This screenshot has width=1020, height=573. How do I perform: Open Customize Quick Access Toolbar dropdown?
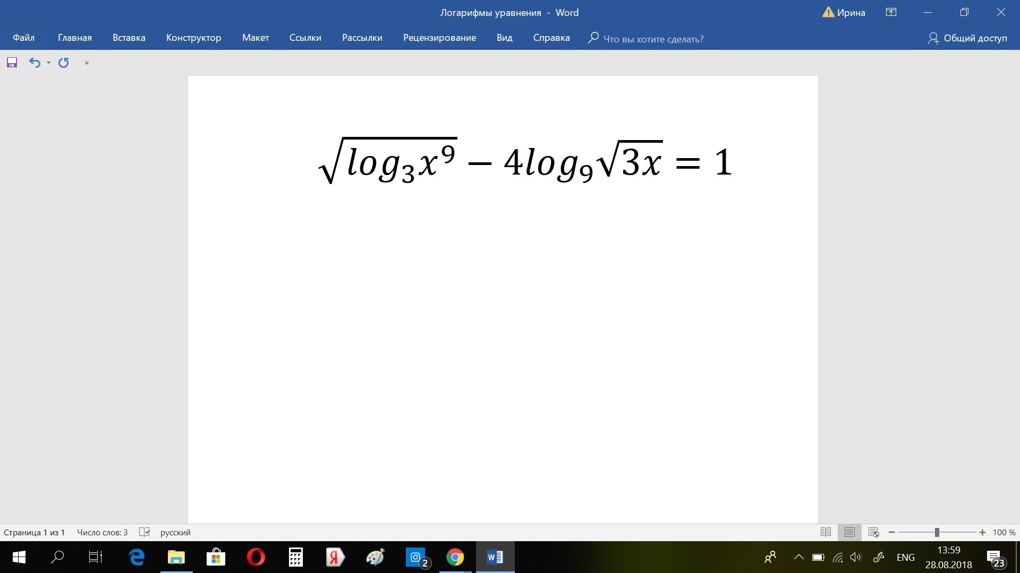coord(87,63)
